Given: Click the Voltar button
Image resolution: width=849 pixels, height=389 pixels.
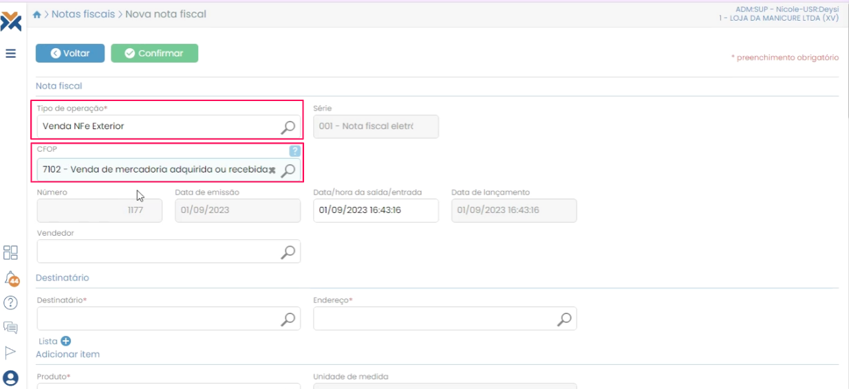Looking at the screenshot, I should [70, 54].
